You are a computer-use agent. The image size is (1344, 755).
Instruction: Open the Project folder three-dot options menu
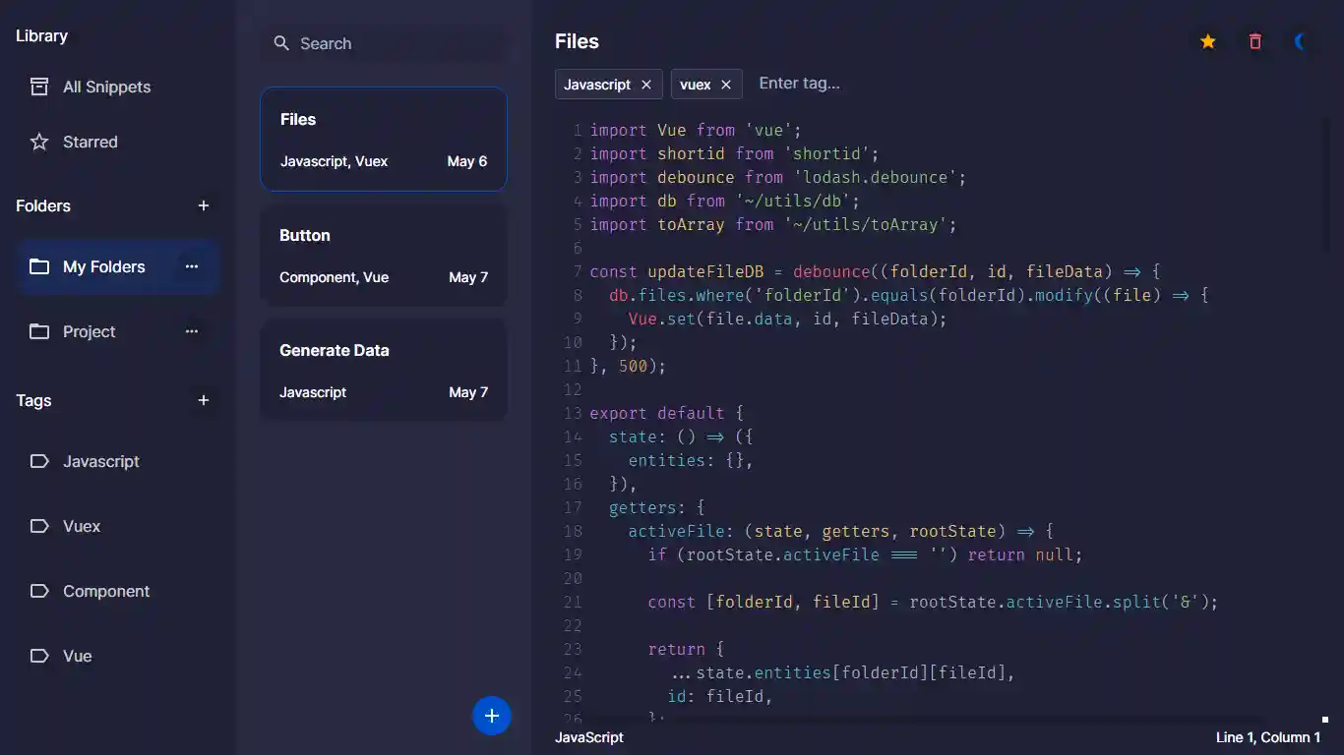[x=192, y=331]
